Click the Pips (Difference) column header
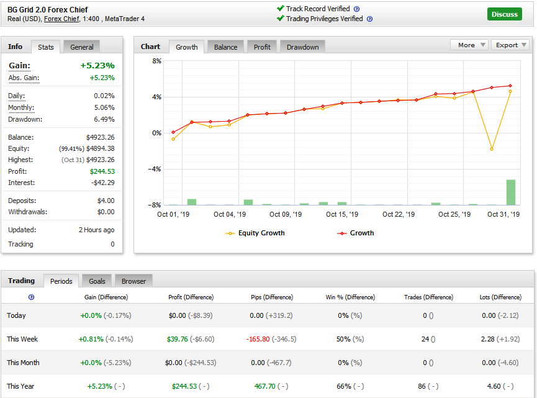 (x=272, y=297)
